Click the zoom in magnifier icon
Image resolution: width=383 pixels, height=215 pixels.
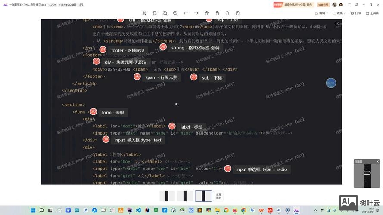165,13
